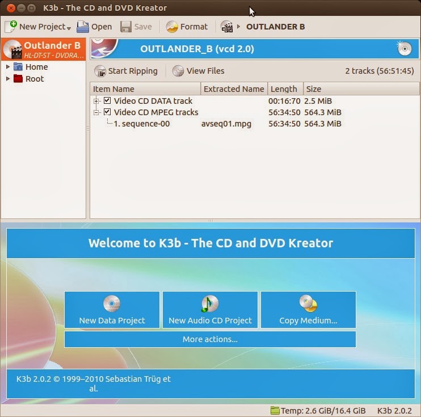This screenshot has width=421, height=417.
Task: Select OUTLANDER B breadcrumb label
Action: [276, 27]
